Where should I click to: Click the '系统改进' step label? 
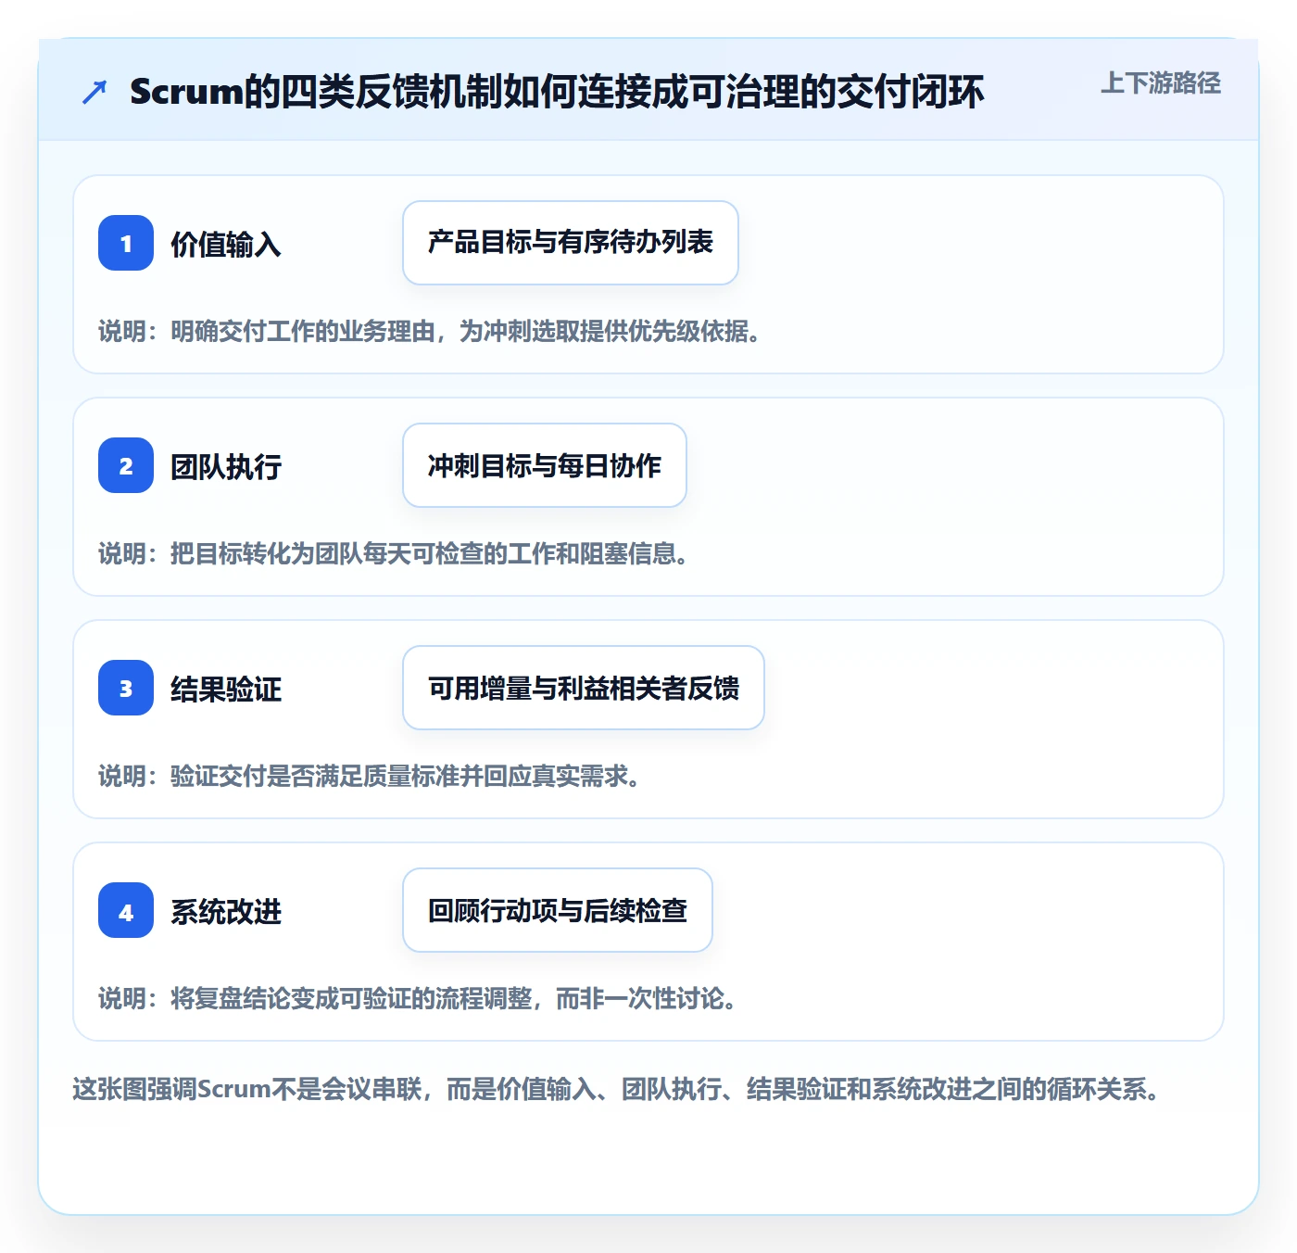tap(226, 911)
